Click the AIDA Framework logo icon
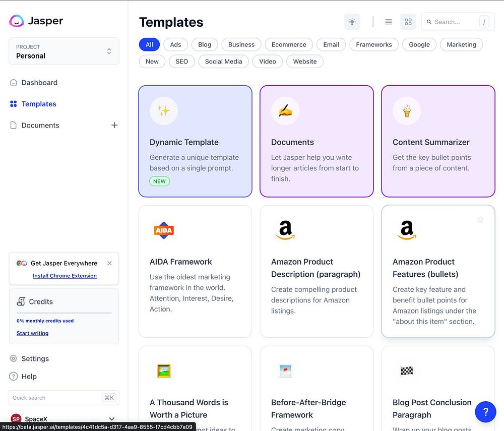Viewport: 504px width, 431px height. 164,230
